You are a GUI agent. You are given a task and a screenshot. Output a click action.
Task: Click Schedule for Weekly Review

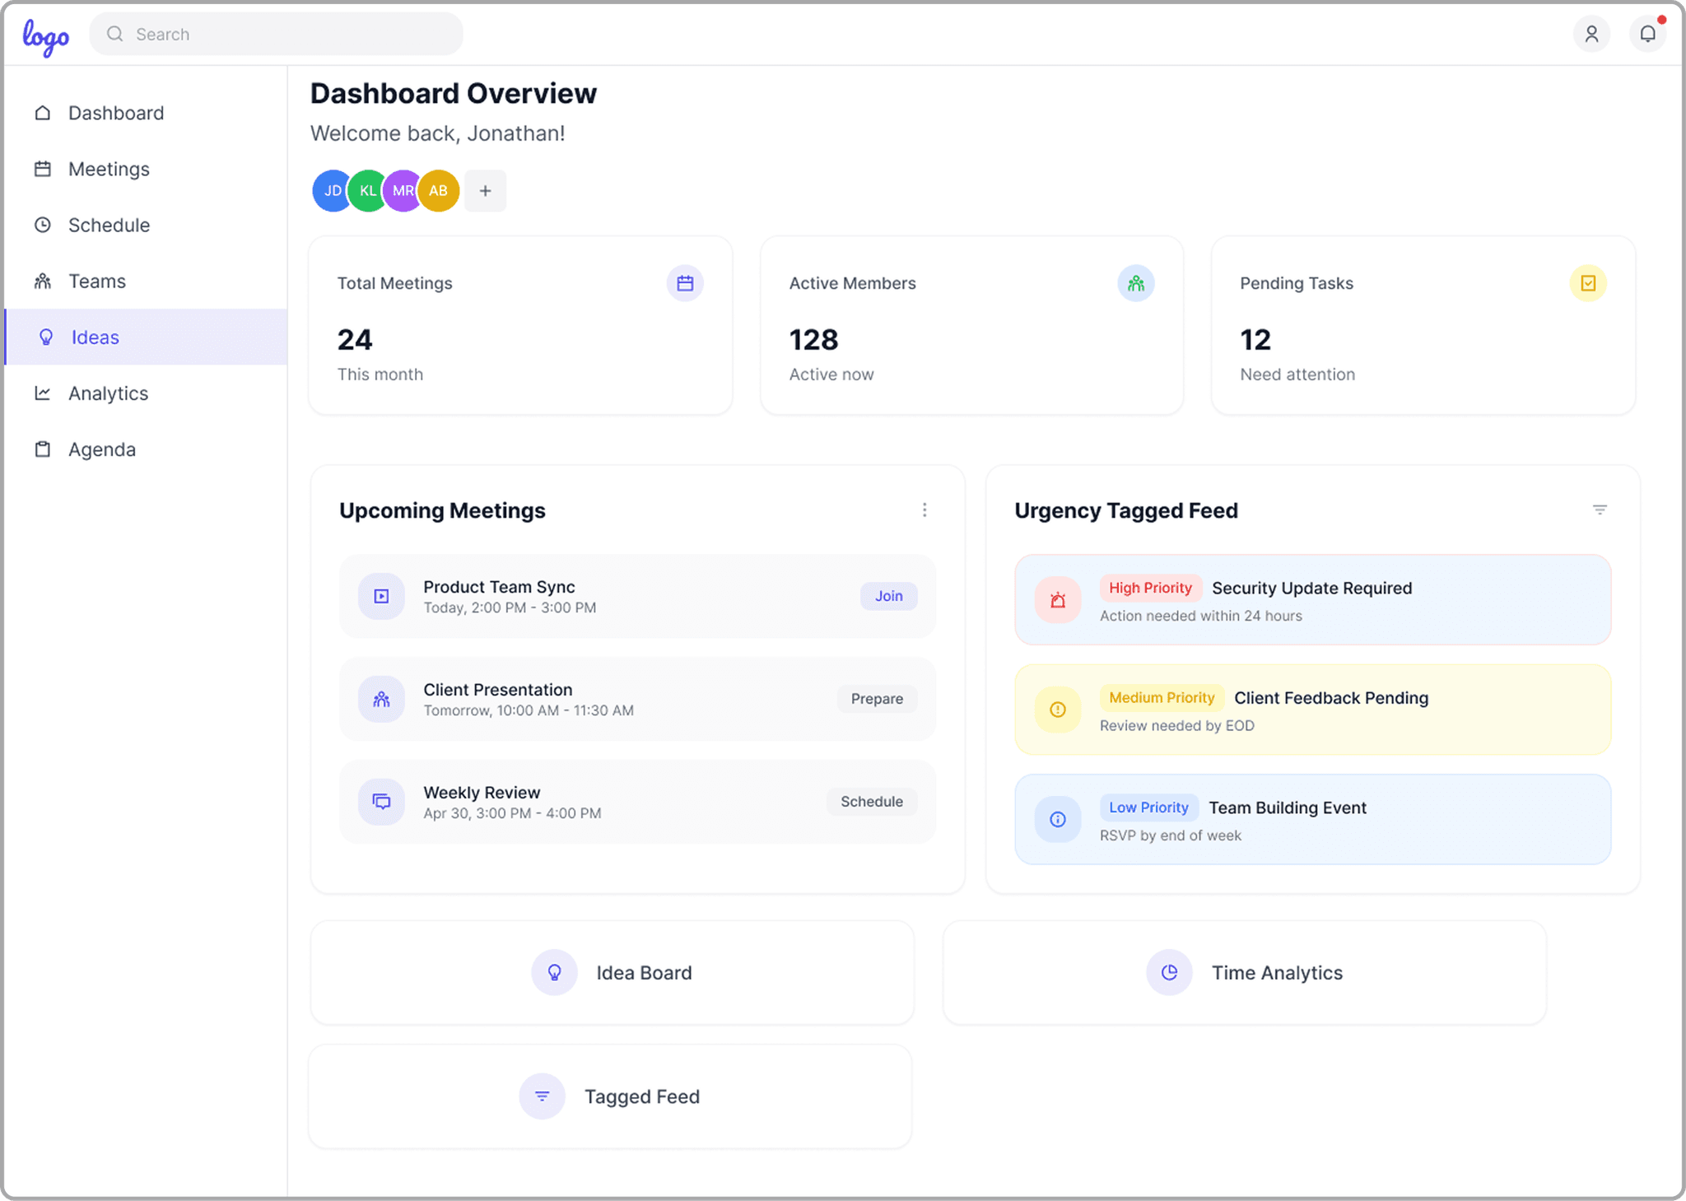click(x=871, y=802)
